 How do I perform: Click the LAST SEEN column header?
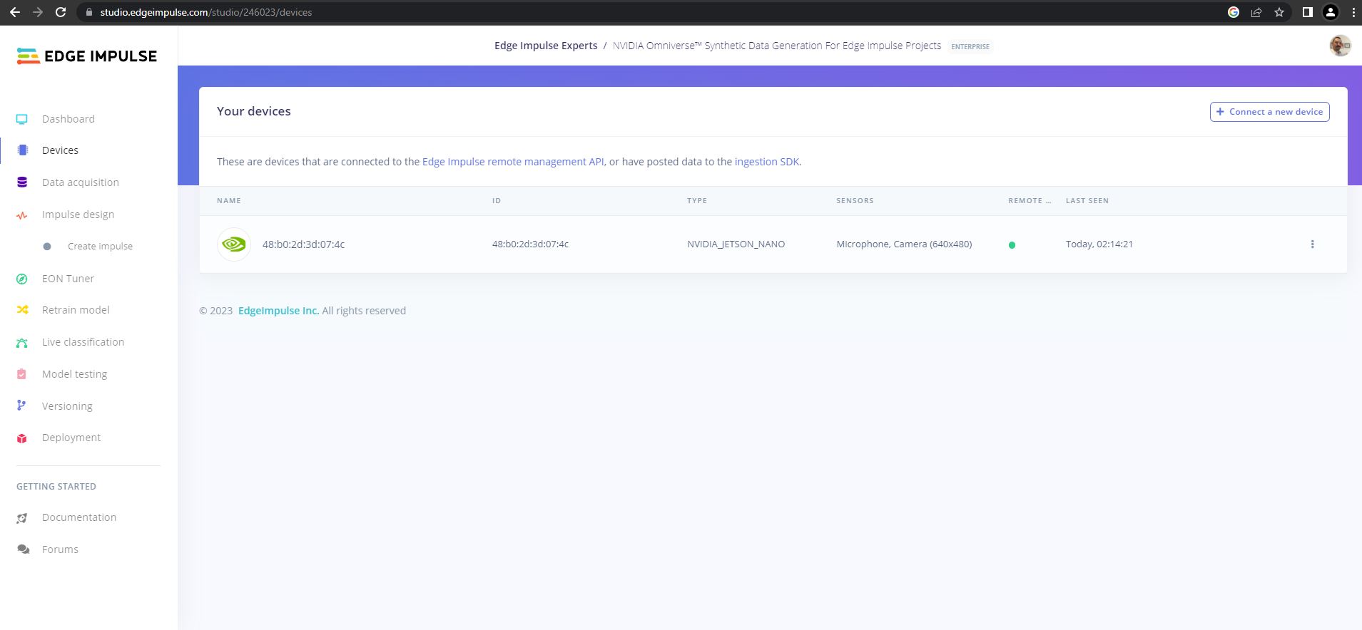[x=1087, y=201]
